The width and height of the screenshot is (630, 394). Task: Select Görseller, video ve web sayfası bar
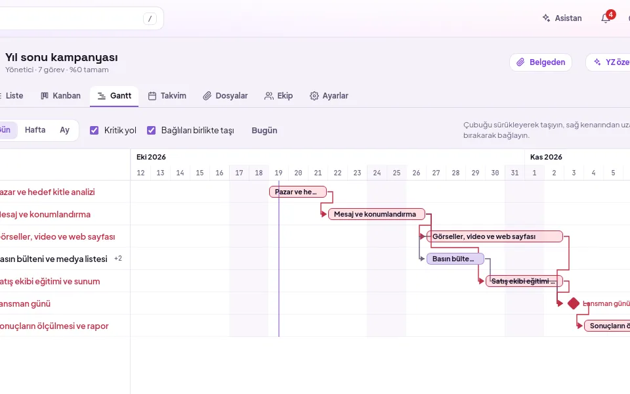click(x=495, y=236)
